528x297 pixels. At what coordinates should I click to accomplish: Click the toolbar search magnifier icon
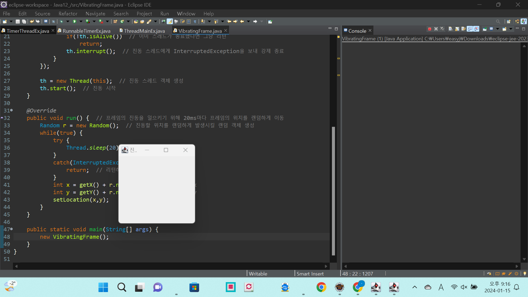point(498,21)
